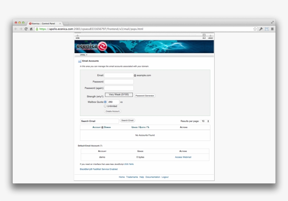The width and height of the screenshot is (288, 201).
Task: Click the ecenica logo banner
Action: click(x=92, y=46)
